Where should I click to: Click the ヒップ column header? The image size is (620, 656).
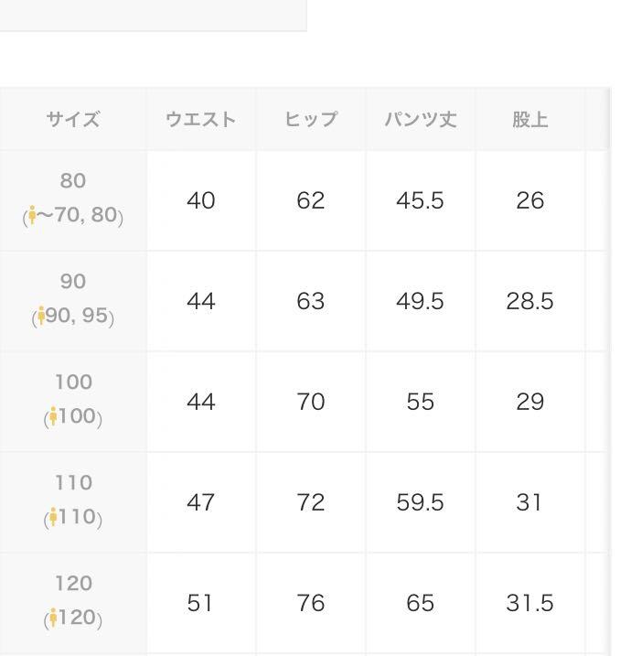click(x=311, y=120)
